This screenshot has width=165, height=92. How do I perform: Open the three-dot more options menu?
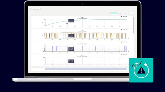pos(132,13)
